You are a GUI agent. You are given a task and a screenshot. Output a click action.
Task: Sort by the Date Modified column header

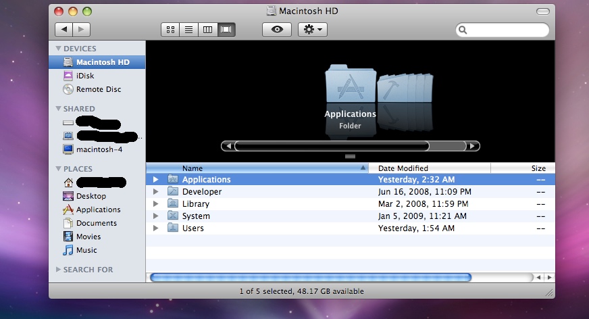click(430, 168)
